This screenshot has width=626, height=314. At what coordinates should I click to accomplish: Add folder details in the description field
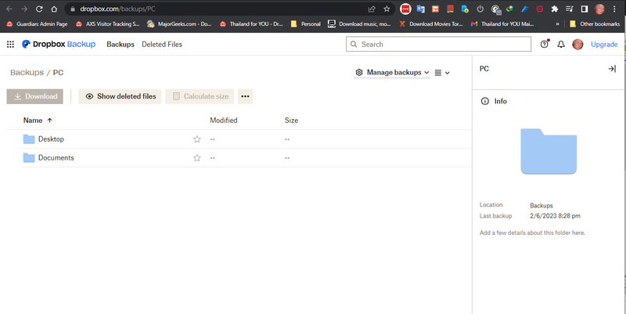tap(532, 233)
